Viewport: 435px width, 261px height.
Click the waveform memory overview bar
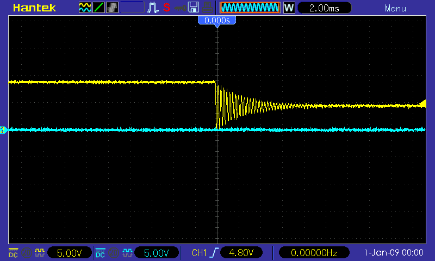point(250,8)
